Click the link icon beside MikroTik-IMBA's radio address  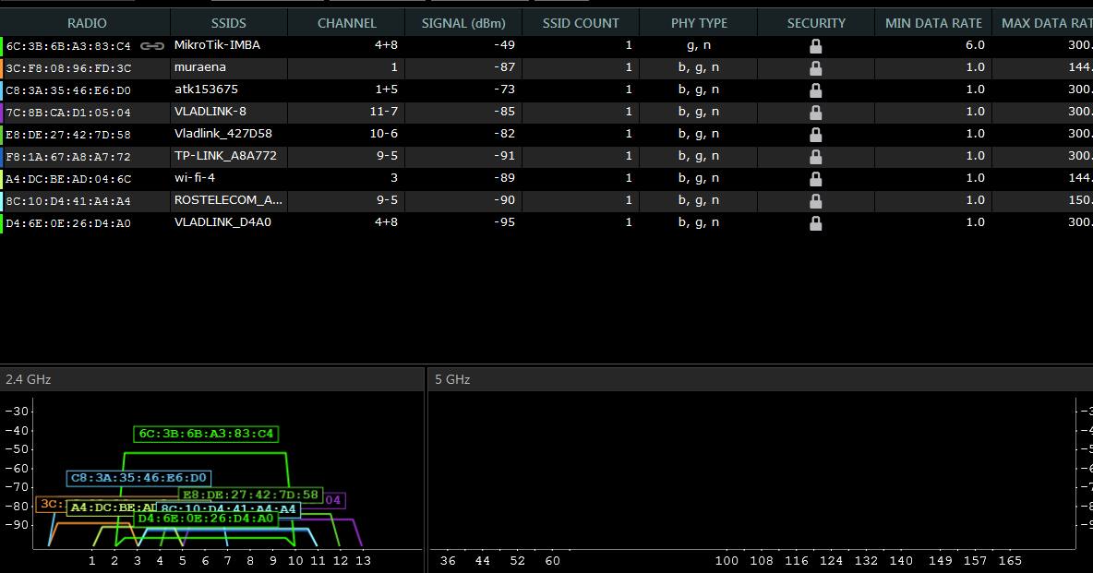[152, 46]
